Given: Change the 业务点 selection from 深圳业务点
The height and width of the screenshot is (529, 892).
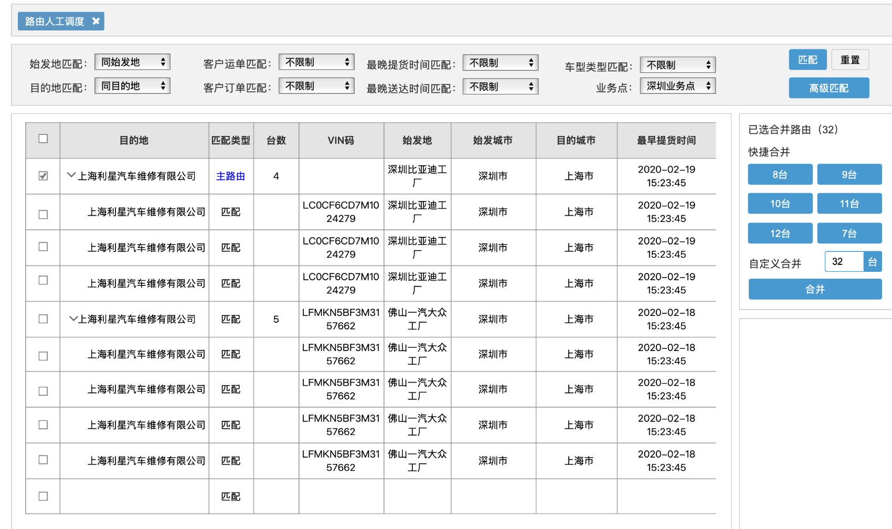Looking at the screenshot, I should (x=677, y=85).
